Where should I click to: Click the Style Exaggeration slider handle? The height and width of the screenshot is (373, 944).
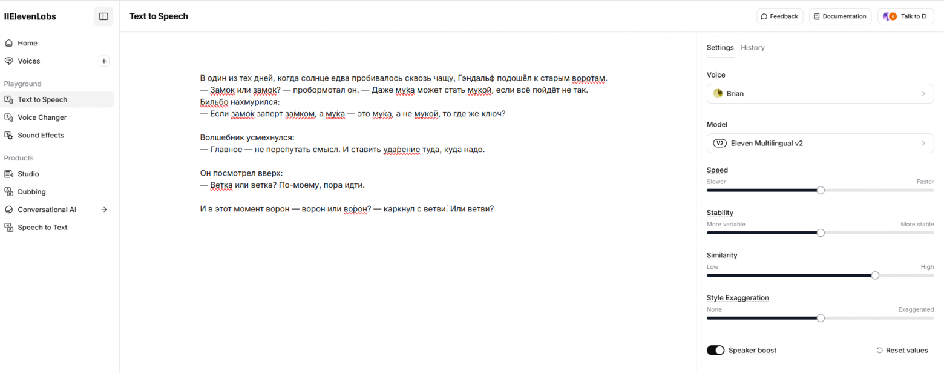(x=821, y=318)
